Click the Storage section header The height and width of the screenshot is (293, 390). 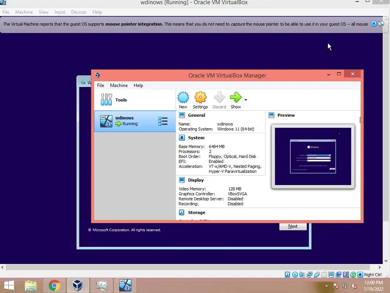(197, 212)
